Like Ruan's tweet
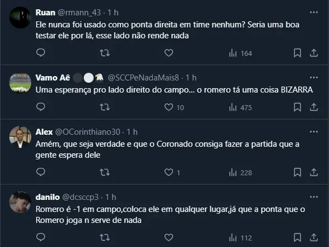 [x=169, y=53]
